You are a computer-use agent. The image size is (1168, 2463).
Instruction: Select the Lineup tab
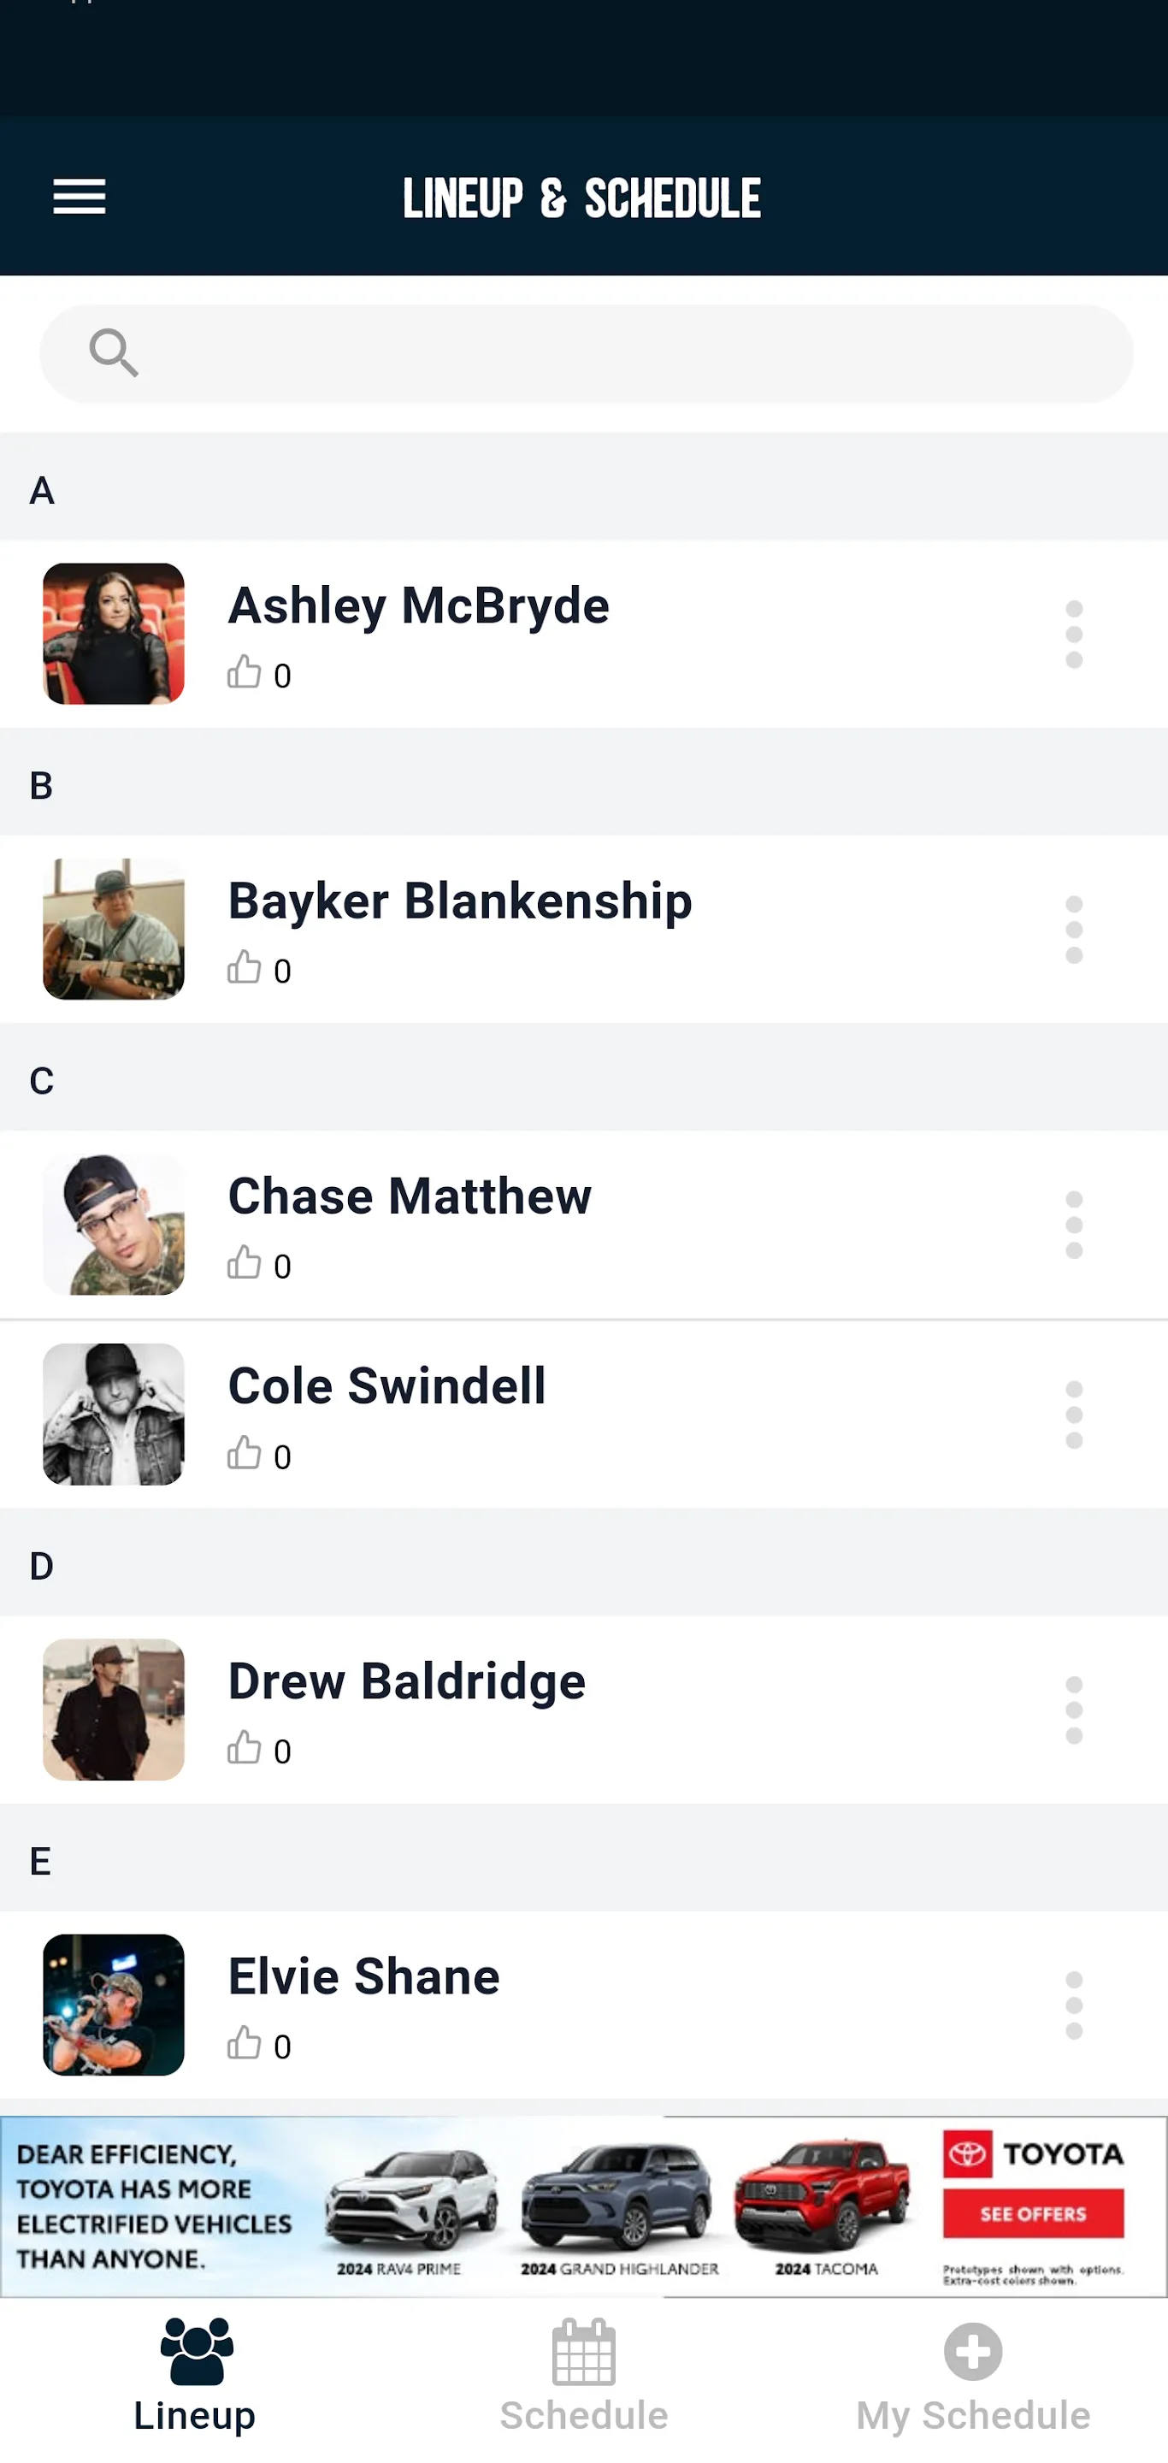pos(195,2375)
